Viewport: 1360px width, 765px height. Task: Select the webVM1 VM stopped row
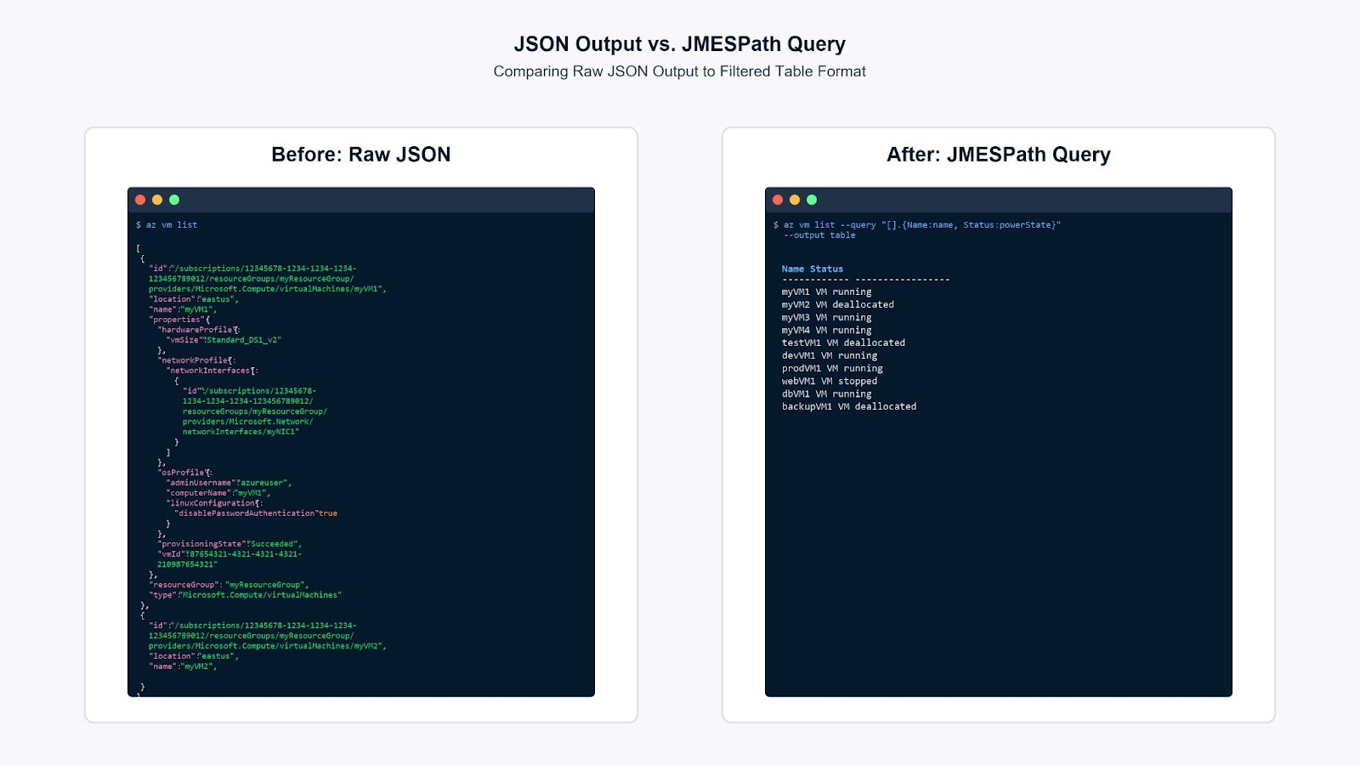click(x=829, y=381)
